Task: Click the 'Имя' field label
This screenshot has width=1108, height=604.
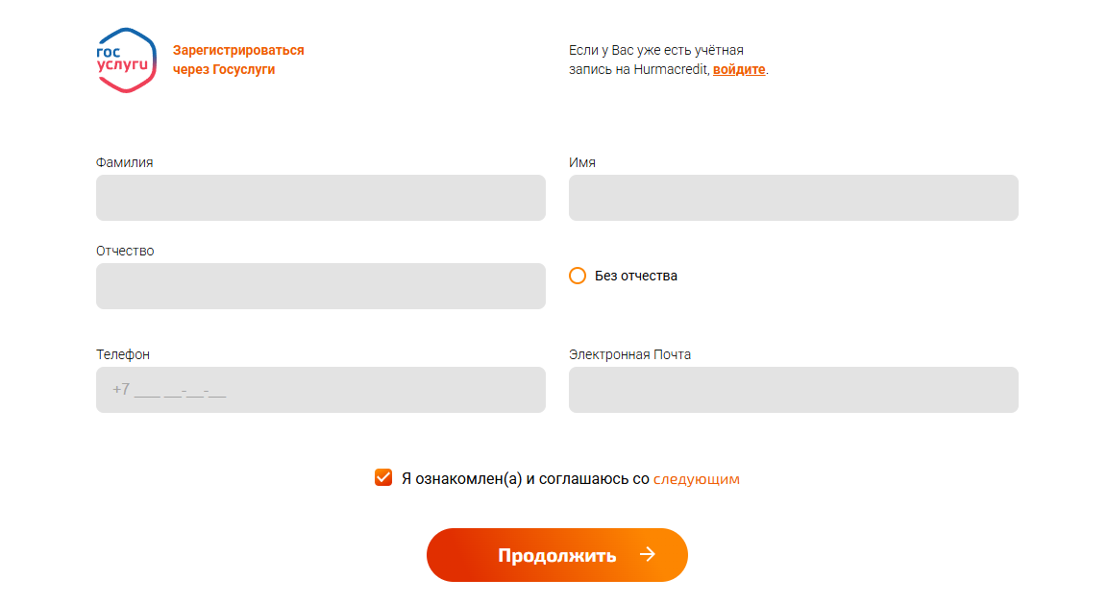Action: click(x=581, y=162)
